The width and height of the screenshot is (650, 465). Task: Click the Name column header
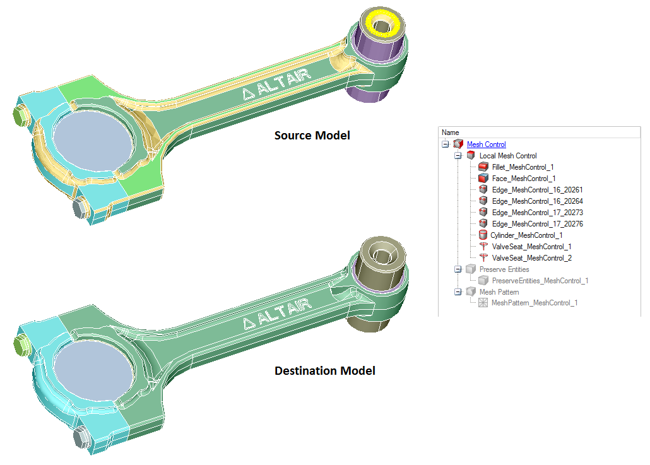pyautogui.click(x=451, y=132)
